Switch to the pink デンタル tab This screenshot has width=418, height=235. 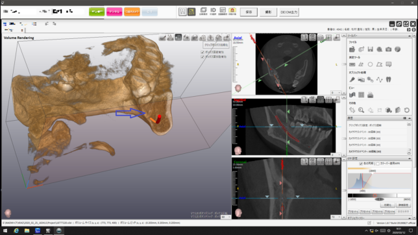pos(114,12)
